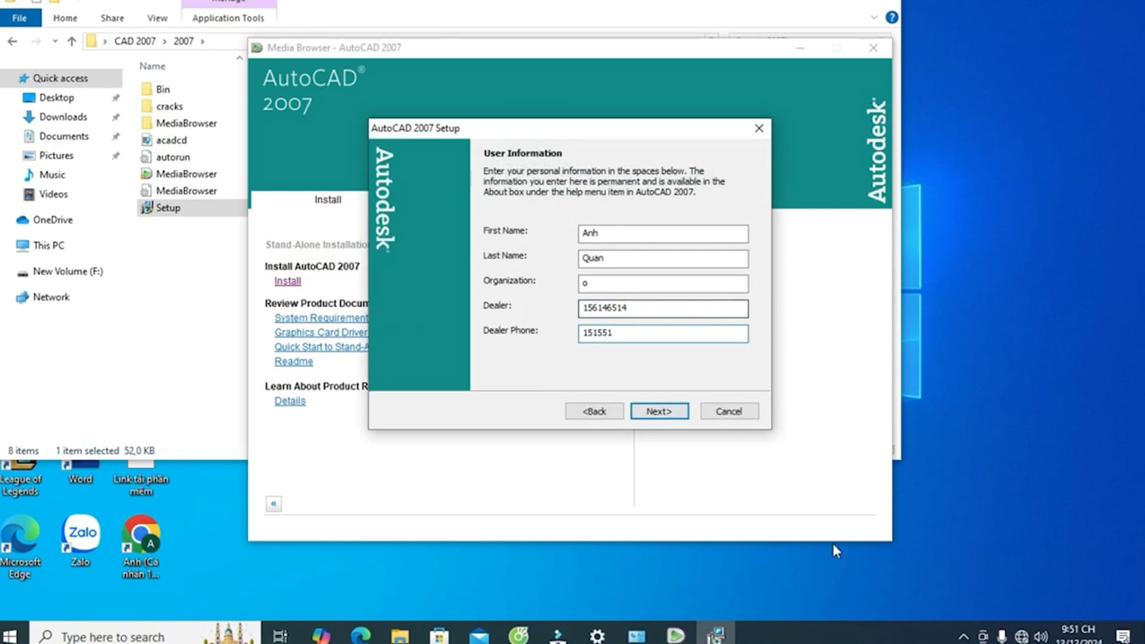Click the Explorer help icon

click(x=892, y=17)
